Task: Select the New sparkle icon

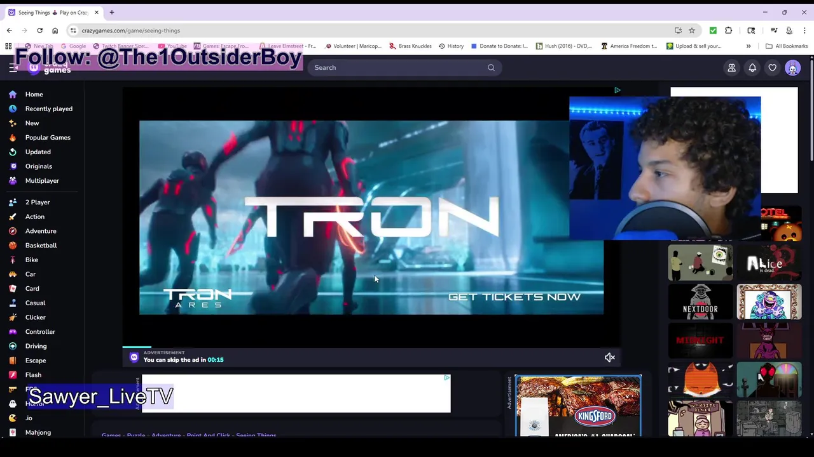Action: click(13, 123)
